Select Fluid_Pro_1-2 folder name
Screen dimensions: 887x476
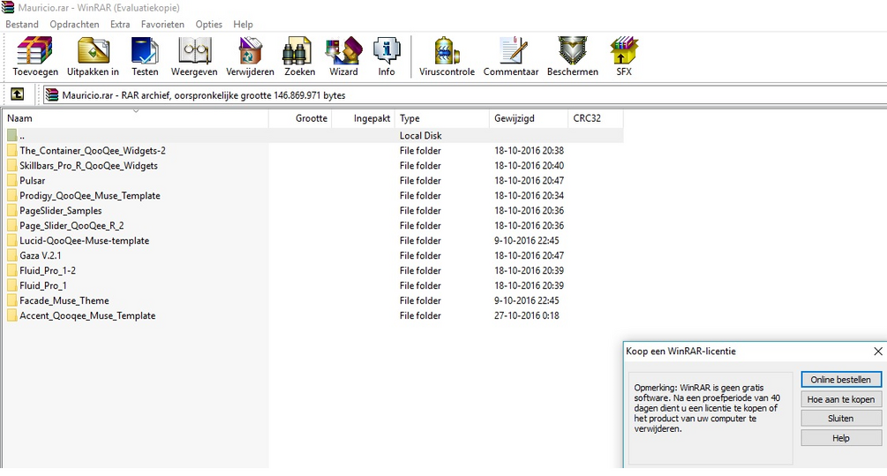coord(48,270)
